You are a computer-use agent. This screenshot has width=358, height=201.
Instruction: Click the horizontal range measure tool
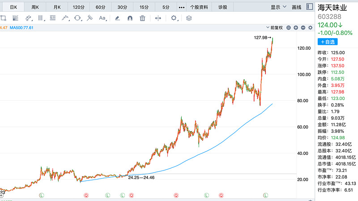[x=158, y=18]
